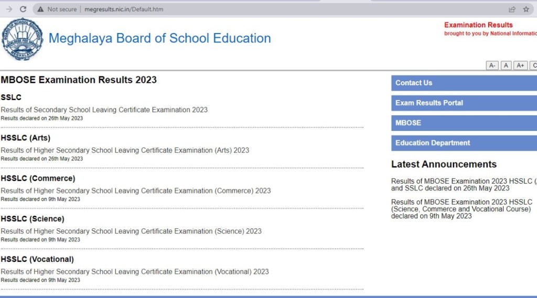Open HSSLC (Science) 2023 results link
This screenshot has height=298, width=537.
point(131,231)
